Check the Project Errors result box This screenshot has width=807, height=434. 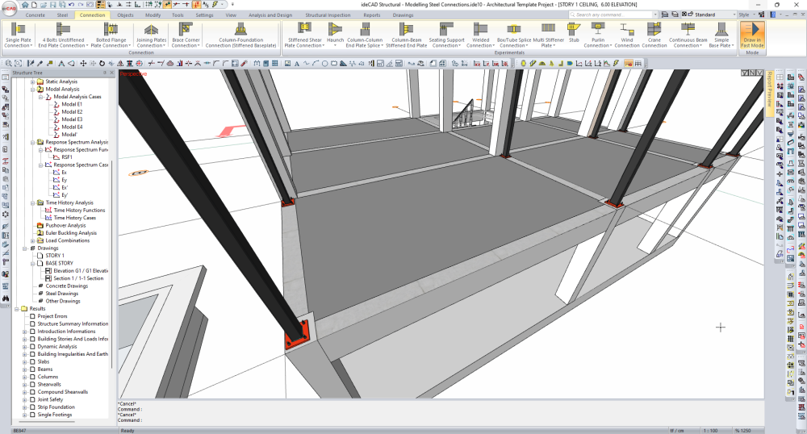(x=32, y=316)
